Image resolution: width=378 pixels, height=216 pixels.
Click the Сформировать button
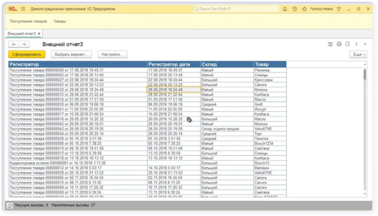pyautogui.click(x=27, y=55)
